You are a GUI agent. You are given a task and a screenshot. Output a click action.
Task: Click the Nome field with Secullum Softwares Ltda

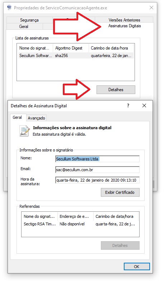[x=97, y=159]
